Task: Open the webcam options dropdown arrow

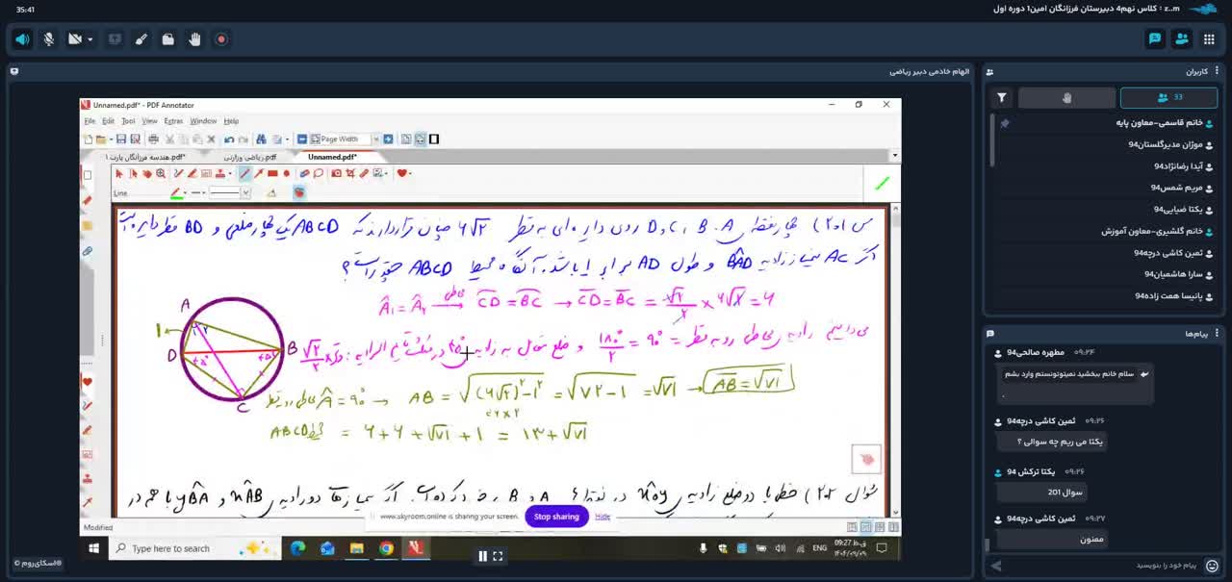Action: pyautogui.click(x=90, y=39)
